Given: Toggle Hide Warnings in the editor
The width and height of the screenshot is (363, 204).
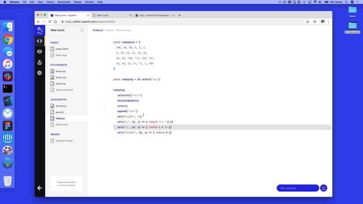Looking at the screenshot, I should click(123, 30).
